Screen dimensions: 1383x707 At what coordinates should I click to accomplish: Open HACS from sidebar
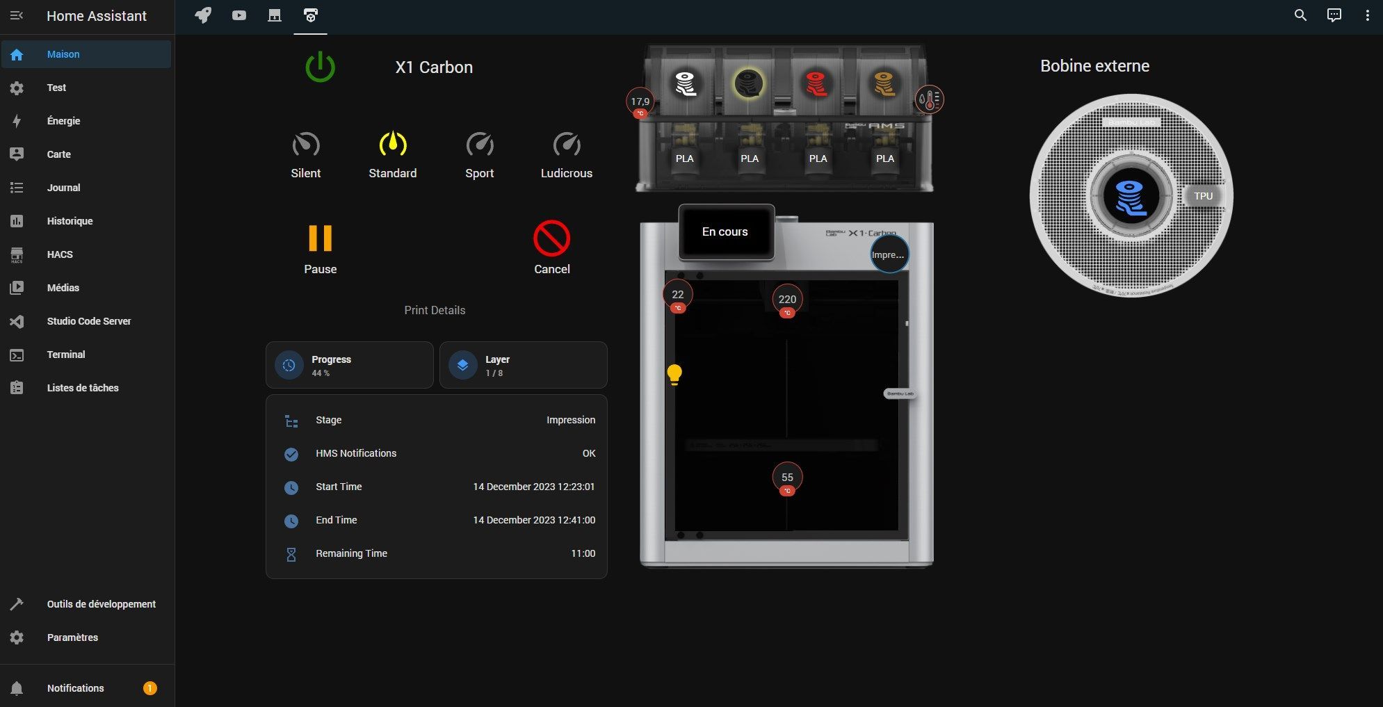[86, 254]
